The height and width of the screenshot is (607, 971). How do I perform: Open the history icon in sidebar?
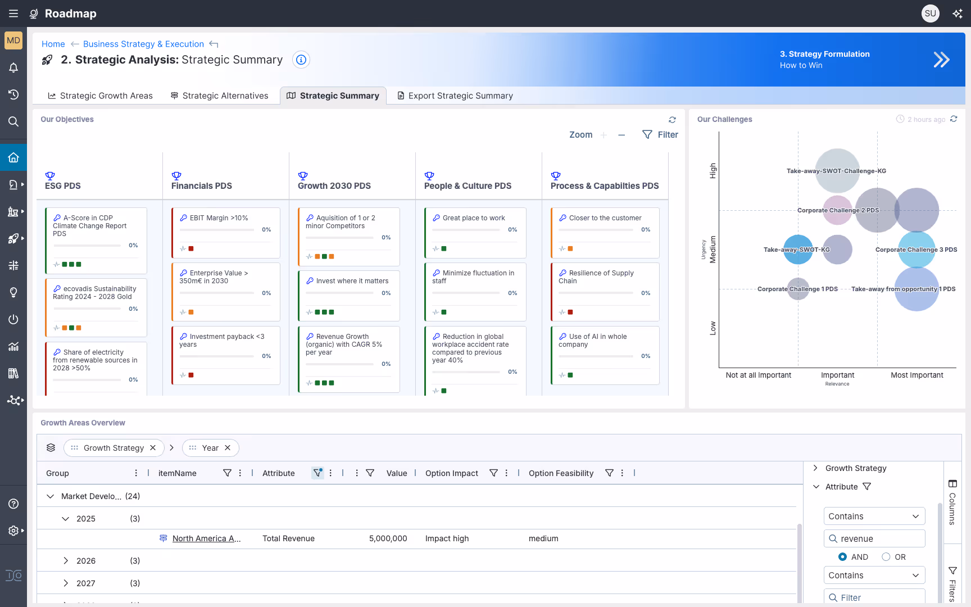(x=13, y=94)
